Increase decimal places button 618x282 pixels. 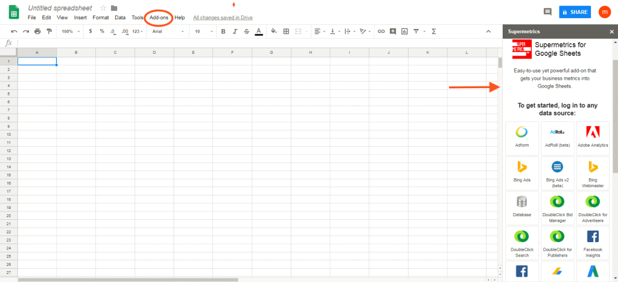125,31
